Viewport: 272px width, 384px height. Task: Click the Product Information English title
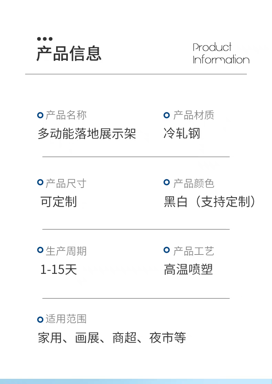pos(220,54)
